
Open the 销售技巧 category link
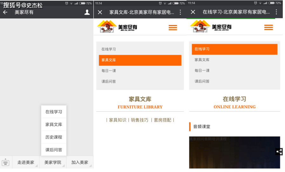pyautogui.click(x=139, y=120)
